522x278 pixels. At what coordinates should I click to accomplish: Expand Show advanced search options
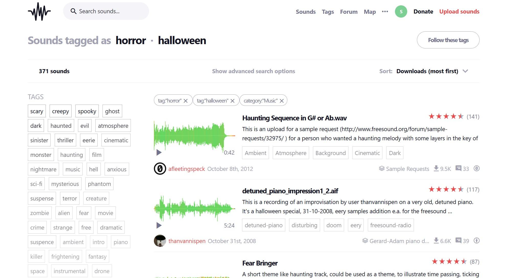[x=253, y=71]
